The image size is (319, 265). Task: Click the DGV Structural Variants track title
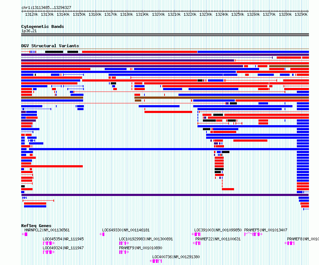tap(50, 46)
